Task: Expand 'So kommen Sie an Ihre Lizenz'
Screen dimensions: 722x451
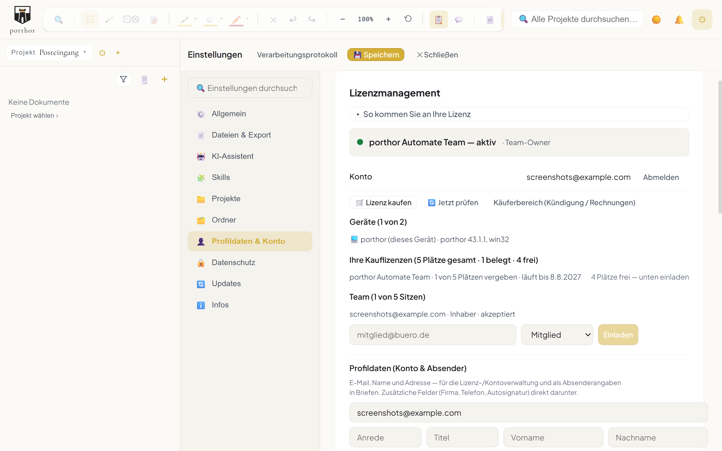Action: [519, 114]
